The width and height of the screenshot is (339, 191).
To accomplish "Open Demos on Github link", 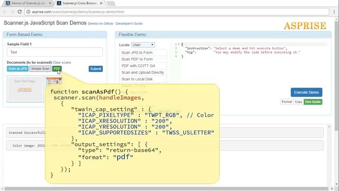I will coord(100,23).
